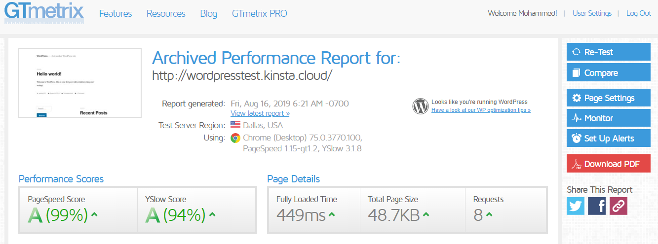Screen dimensions: 658x244
Task: Open the Resources menu
Action: point(166,13)
